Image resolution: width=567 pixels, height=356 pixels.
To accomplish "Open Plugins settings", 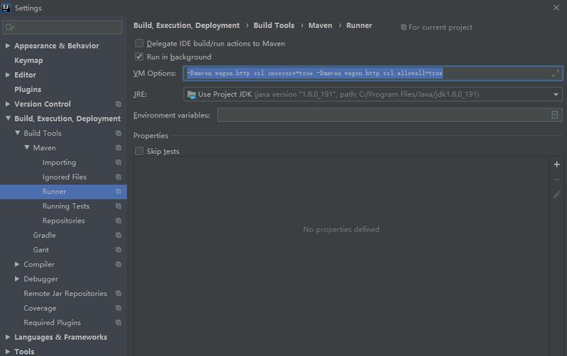I will coord(28,89).
